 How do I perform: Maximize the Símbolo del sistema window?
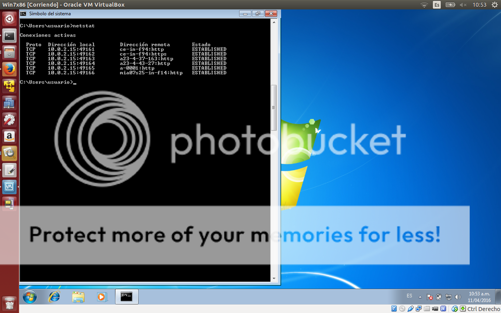click(257, 13)
